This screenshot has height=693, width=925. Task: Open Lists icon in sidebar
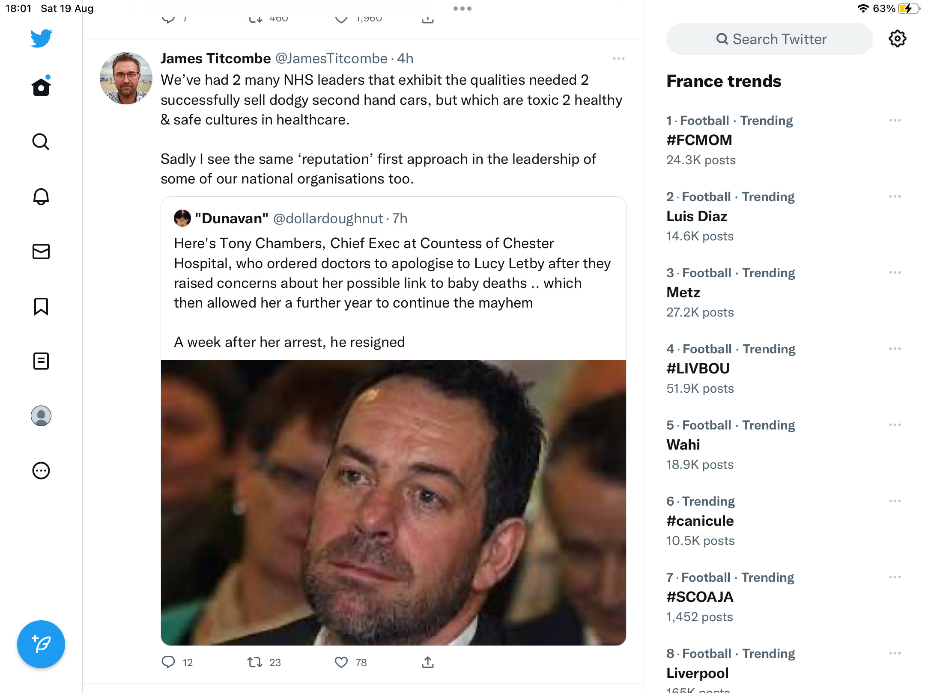(x=41, y=361)
